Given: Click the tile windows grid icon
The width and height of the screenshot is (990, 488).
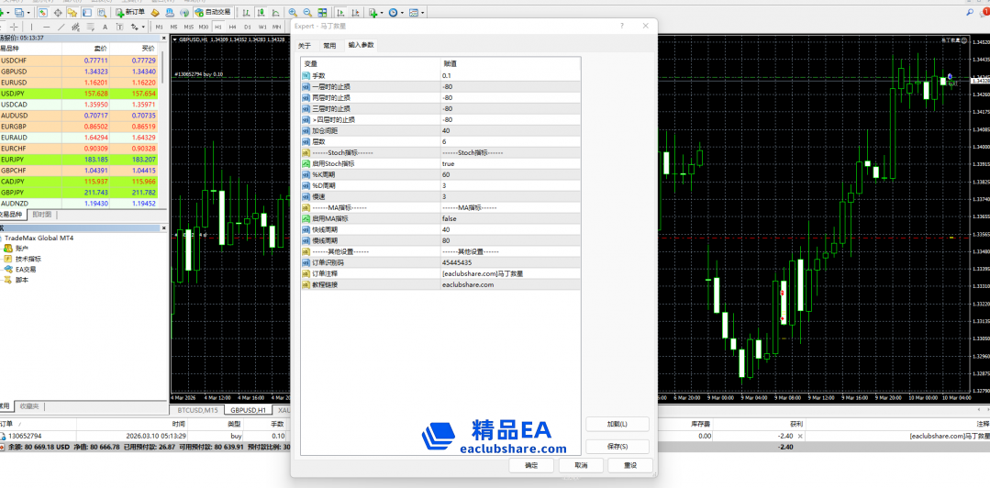Looking at the screenshot, I should (321, 13).
